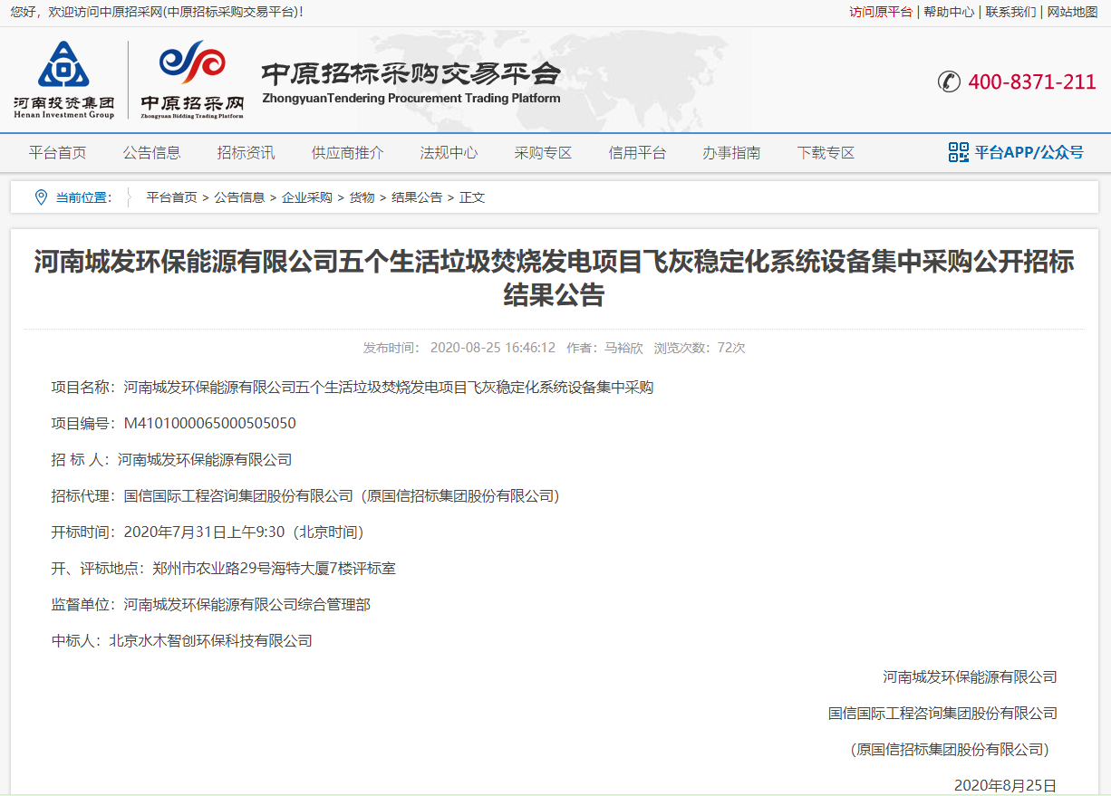This screenshot has width=1111, height=796.
Task: Click the 中原招标采购交易平台 title banner
Action: (x=411, y=82)
